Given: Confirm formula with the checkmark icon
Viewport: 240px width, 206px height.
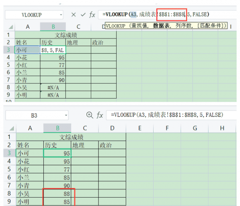Looking at the screenshot, I should click(83, 15).
